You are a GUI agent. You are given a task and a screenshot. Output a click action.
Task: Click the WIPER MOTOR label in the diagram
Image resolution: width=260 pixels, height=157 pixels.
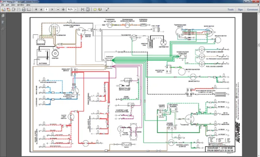[x=209, y=26]
